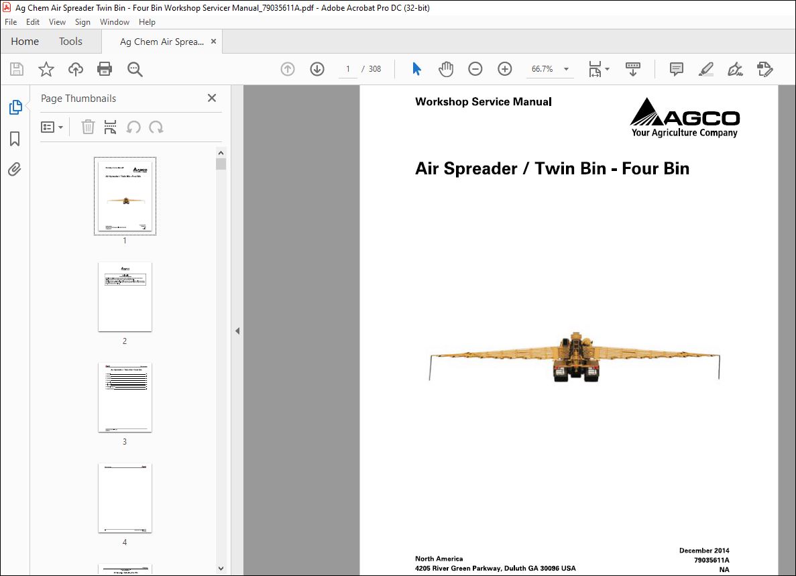Image resolution: width=796 pixels, height=576 pixels.
Task: Click the thumbnail panel scrollbar handle
Action: [x=221, y=164]
